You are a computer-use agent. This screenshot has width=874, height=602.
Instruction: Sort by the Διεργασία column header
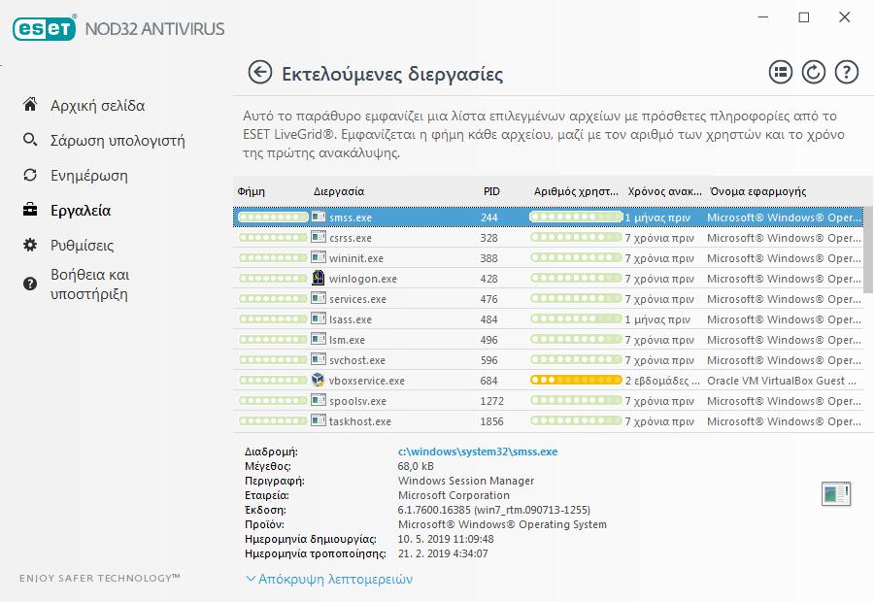point(339,191)
